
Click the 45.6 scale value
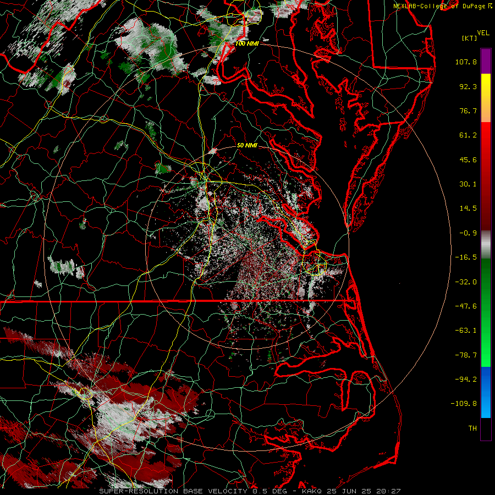pos(468,159)
